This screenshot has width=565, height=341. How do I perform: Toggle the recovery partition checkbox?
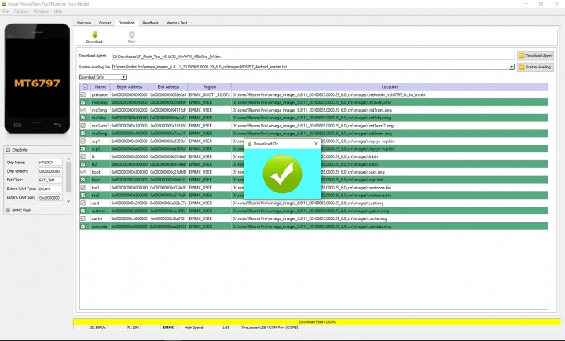click(x=83, y=102)
